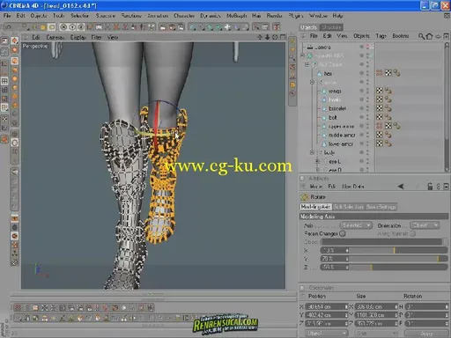The height and width of the screenshot is (338, 451).
Task: Expand the eye L tree node
Action: point(317,161)
